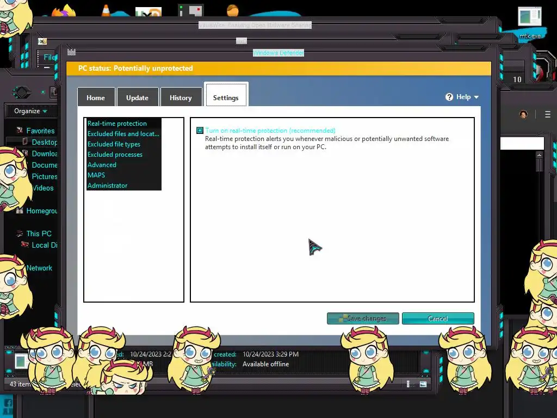
Task: Click the Explorer hexagon back button
Action: coord(22,93)
